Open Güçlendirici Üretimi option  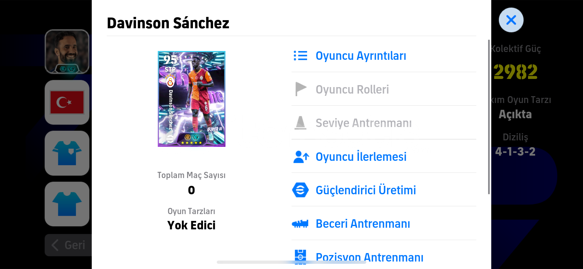pos(366,190)
